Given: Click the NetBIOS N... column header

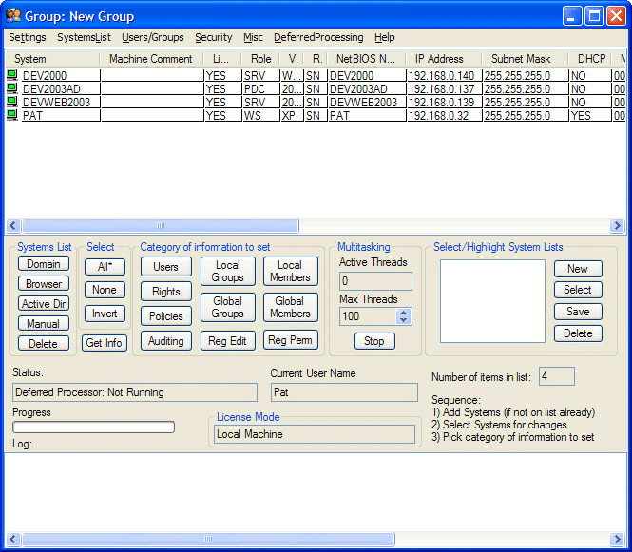Looking at the screenshot, I should [x=367, y=59].
